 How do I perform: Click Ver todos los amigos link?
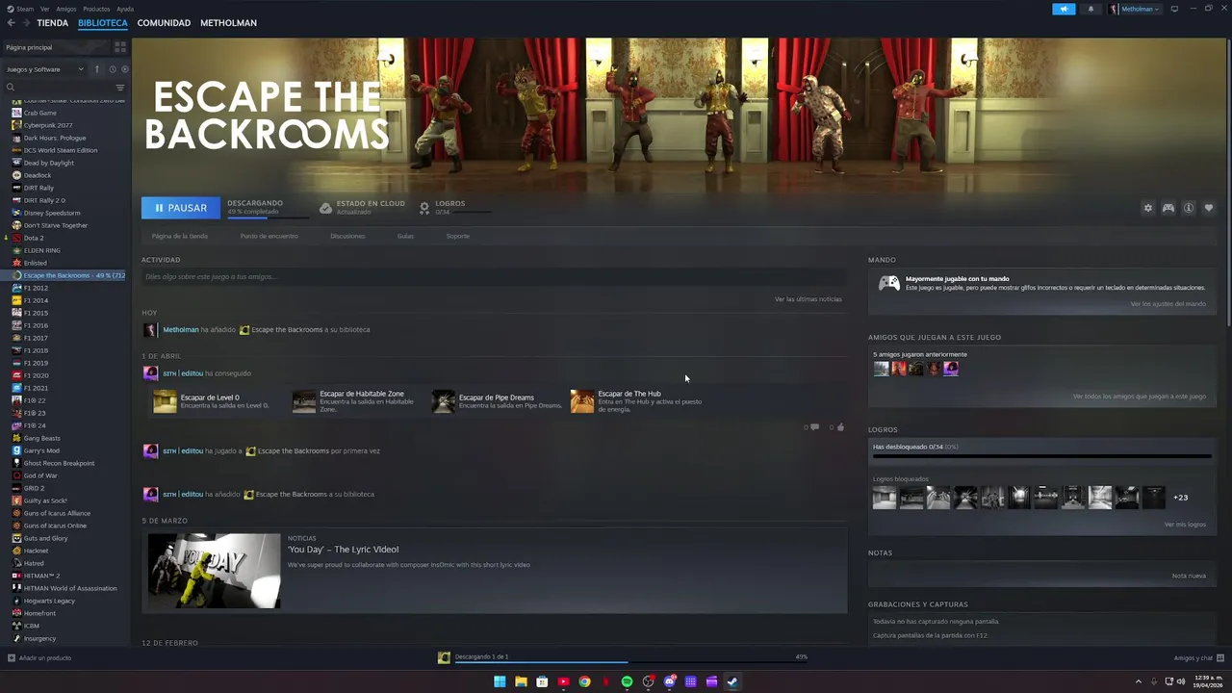(x=1140, y=397)
